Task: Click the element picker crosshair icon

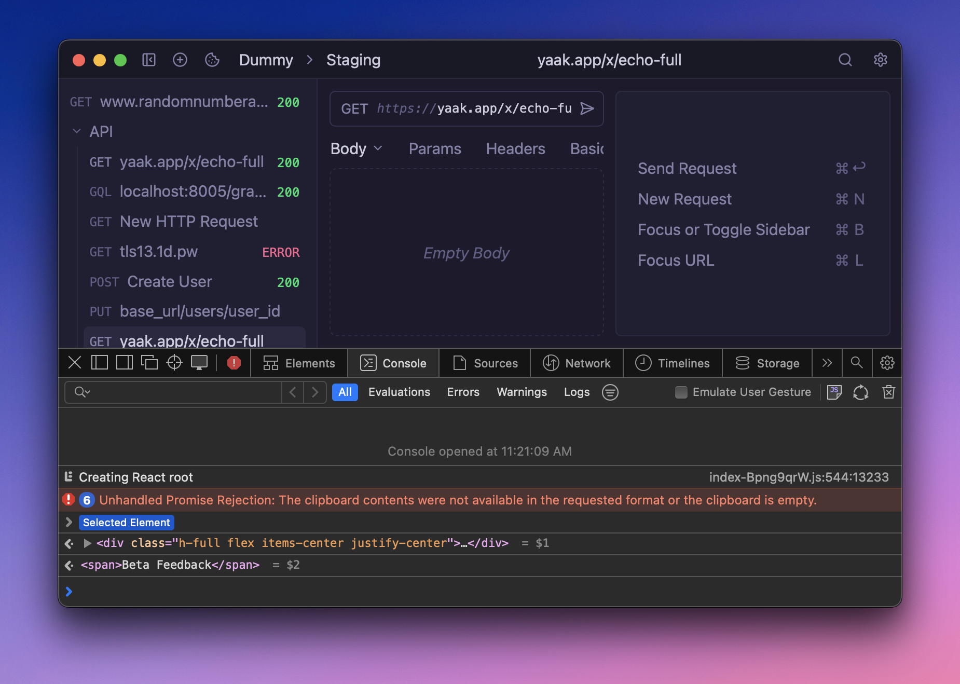Action: (174, 363)
